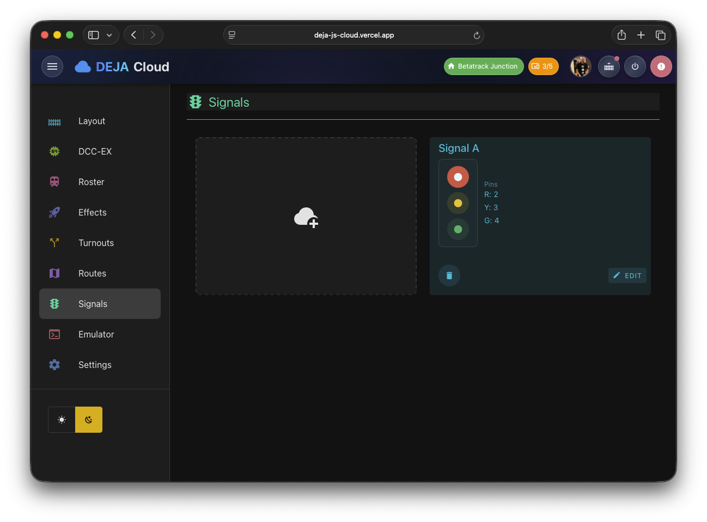Open the Safari sidebar dropdown chevron
Screen dimensions: 707x522
point(108,34)
